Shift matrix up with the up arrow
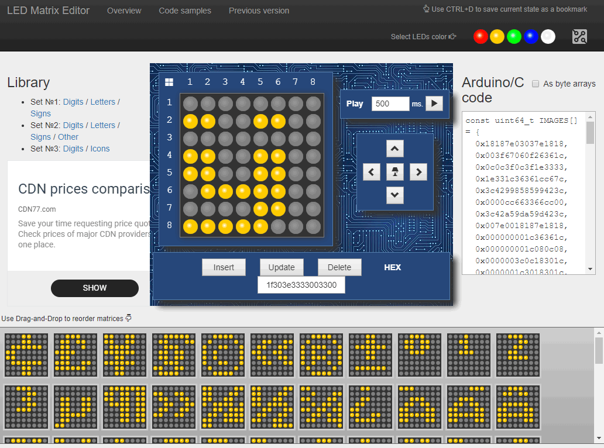 395,149
